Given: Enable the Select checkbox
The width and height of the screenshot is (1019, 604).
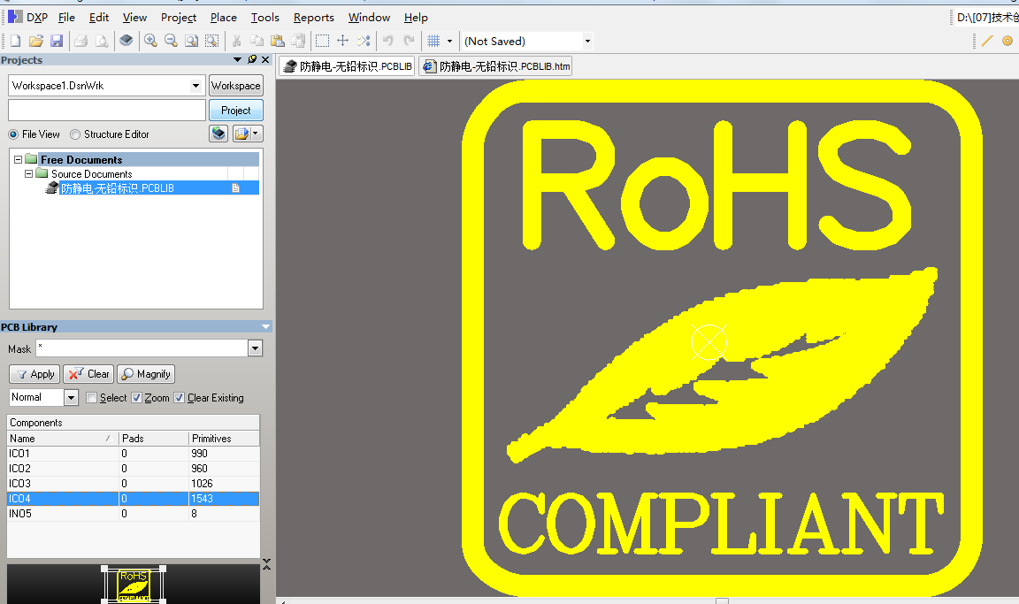Looking at the screenshot, I should point(92,397).
